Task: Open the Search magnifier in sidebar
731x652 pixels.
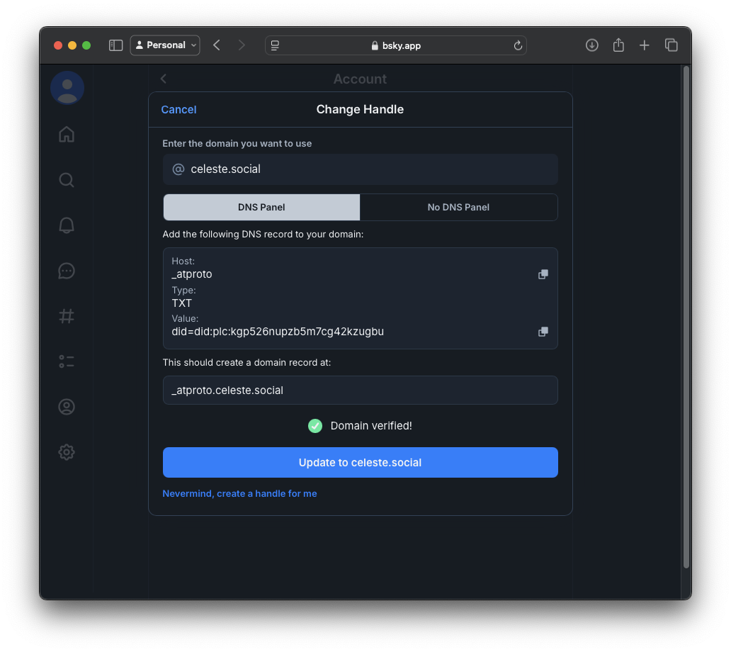Action: pos(67,180)
